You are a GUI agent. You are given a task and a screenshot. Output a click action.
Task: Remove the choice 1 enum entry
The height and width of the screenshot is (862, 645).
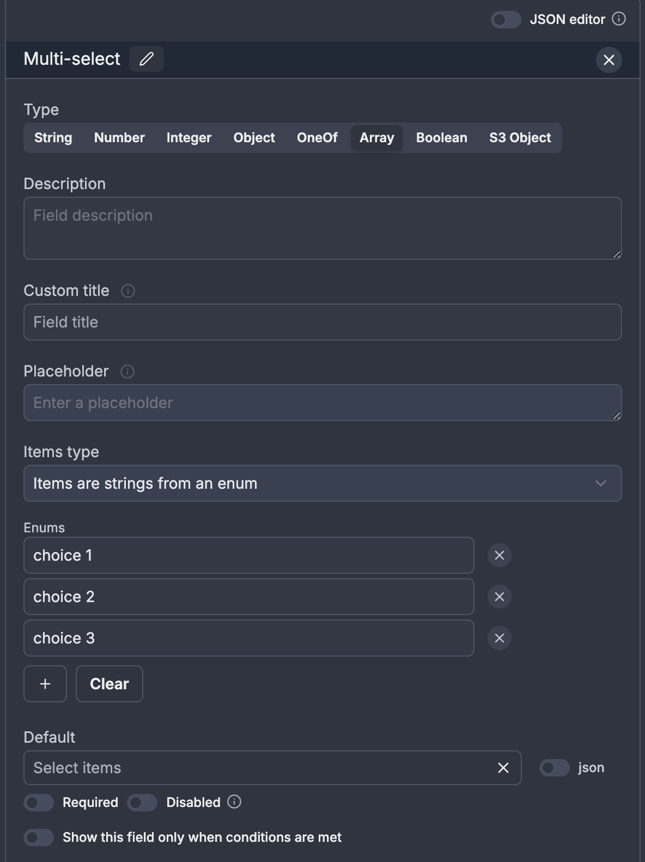click(499, 555)
